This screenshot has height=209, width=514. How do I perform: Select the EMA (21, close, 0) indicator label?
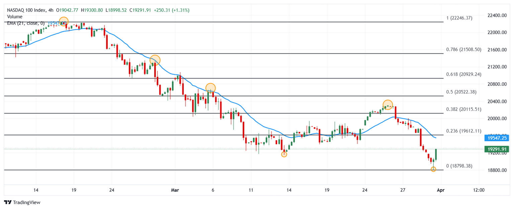(x=26, y=23)
